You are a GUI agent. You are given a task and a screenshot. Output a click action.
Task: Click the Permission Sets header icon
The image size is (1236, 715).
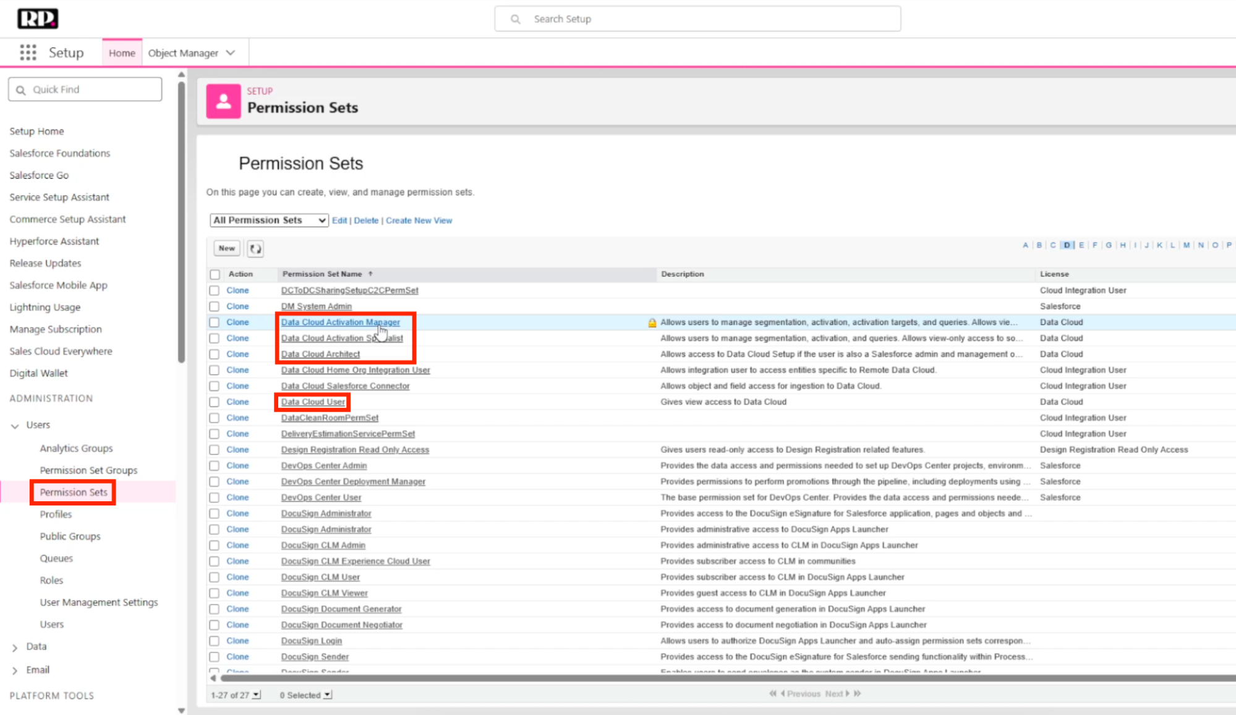pos(223,101)
